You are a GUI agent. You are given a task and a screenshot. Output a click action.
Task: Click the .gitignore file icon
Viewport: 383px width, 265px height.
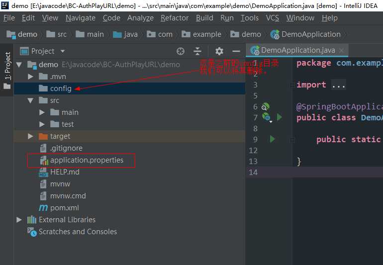(x=43, y=148)
